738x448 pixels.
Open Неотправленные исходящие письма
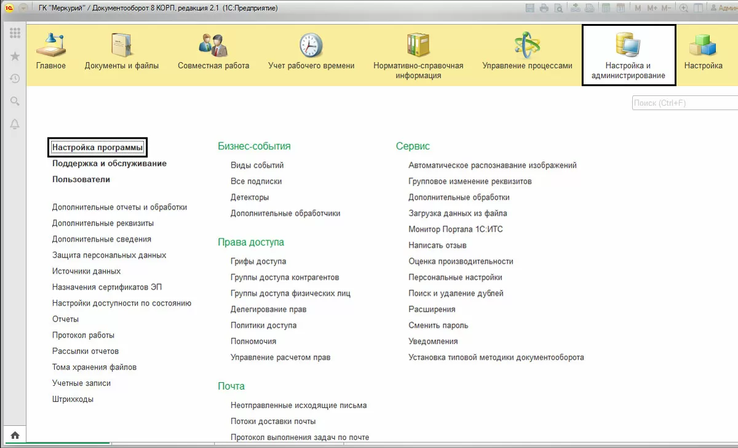pyautogui.click(x=298, y=405)
